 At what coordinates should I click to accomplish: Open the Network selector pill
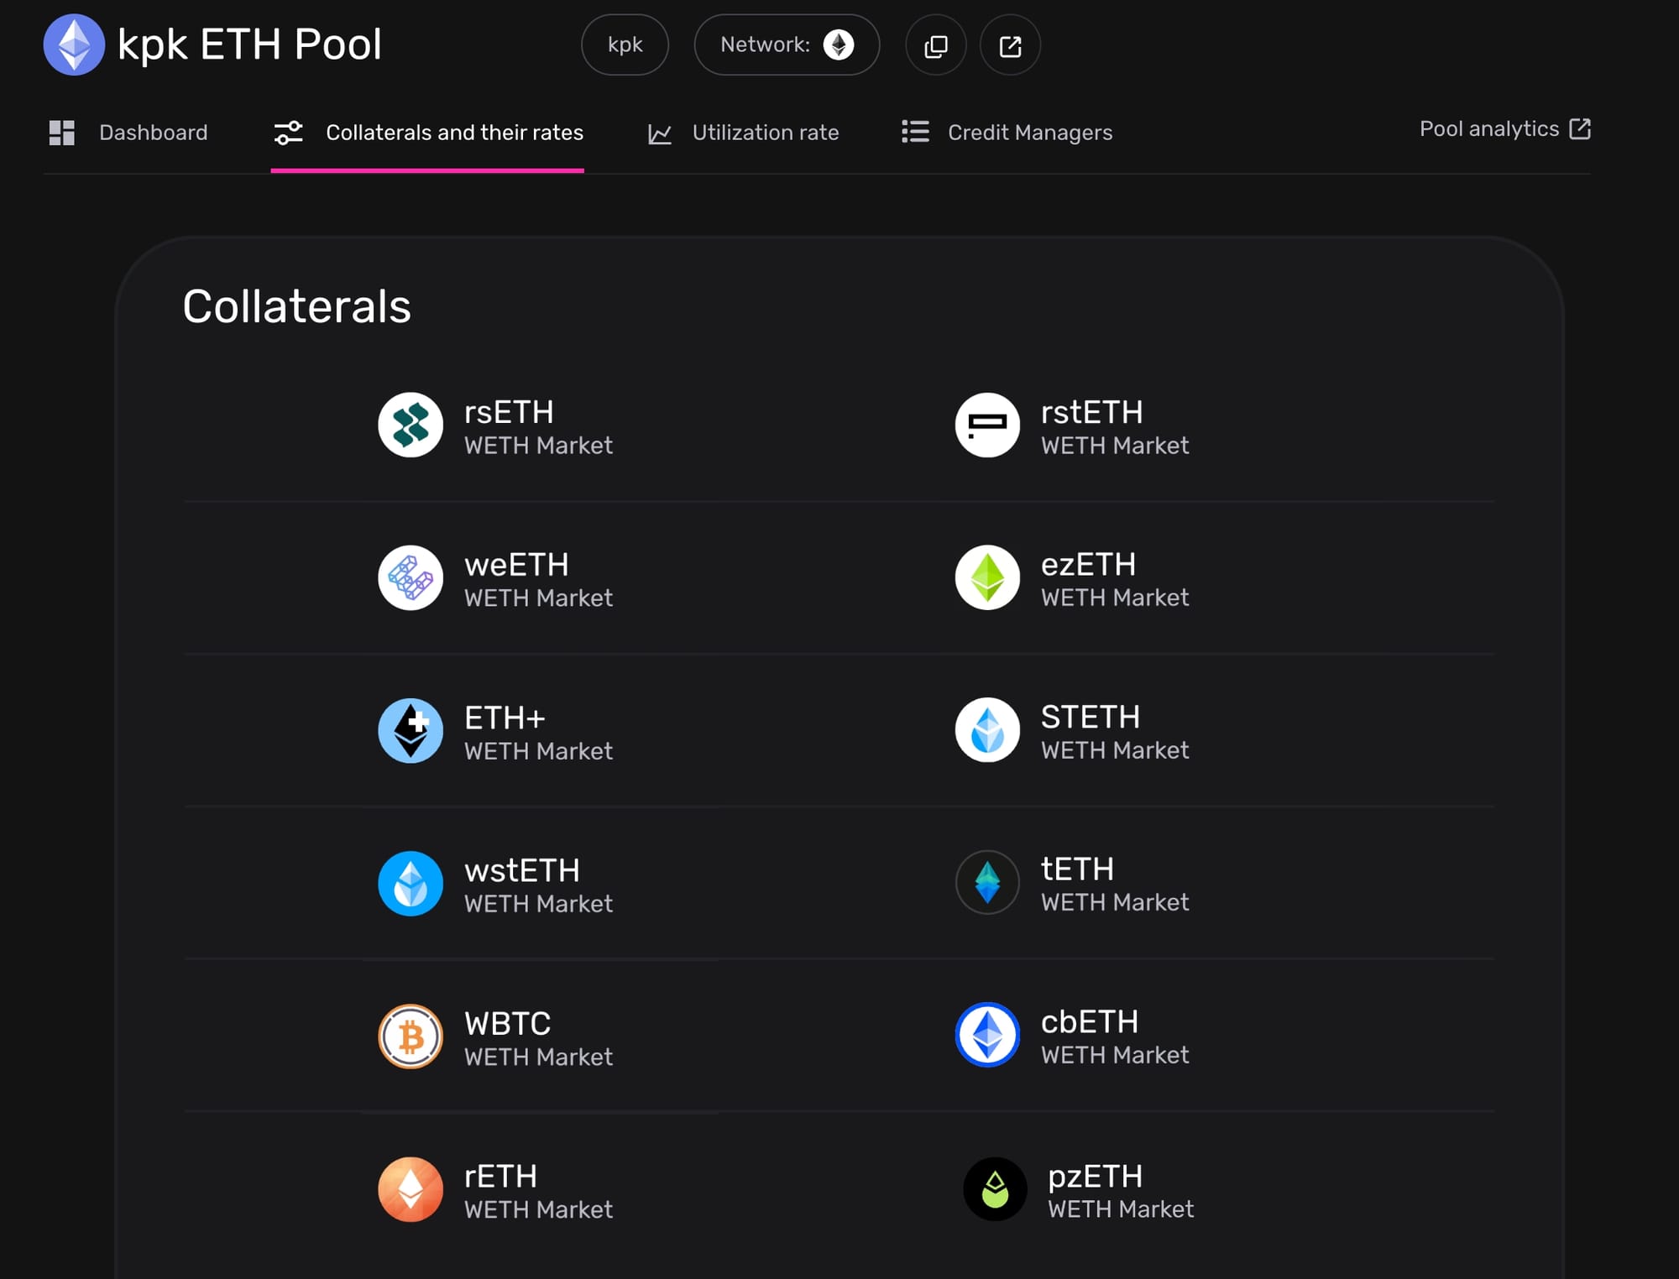tap(787, 45)
